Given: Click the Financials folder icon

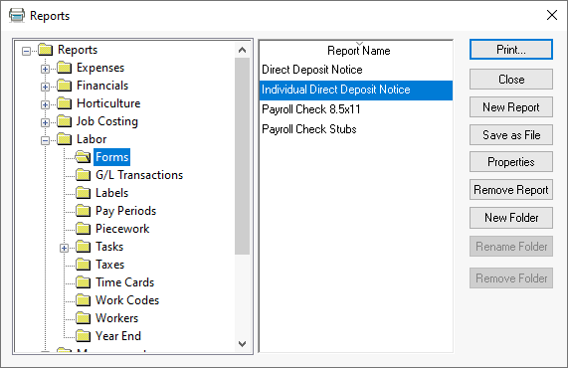Looking at the screenshot, I should (x=64, y=86).
